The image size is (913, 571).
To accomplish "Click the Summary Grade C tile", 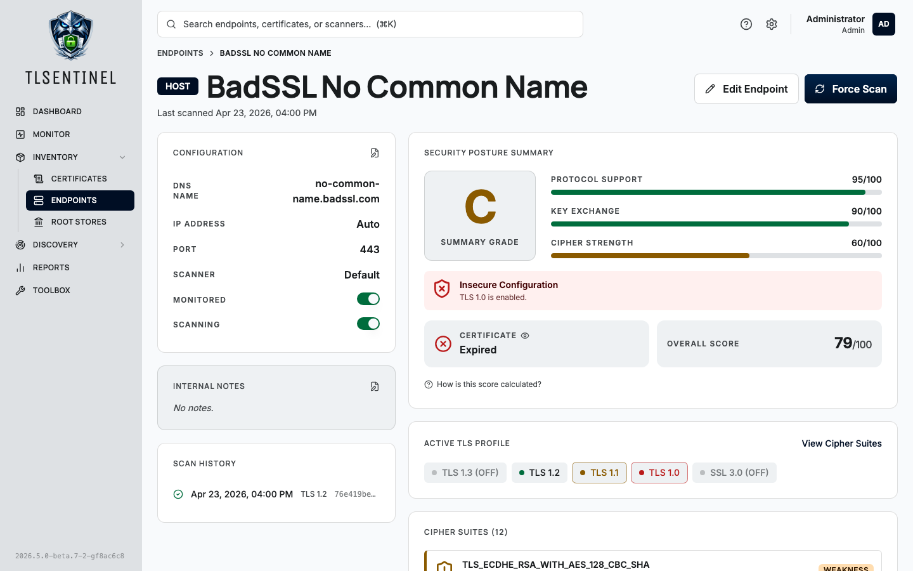I will (480, 216).
